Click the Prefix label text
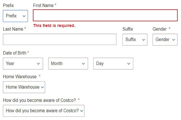 (x=8, y=5)
